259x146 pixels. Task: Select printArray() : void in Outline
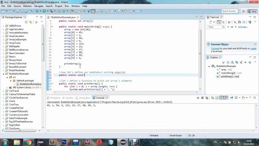coord(230,77)
